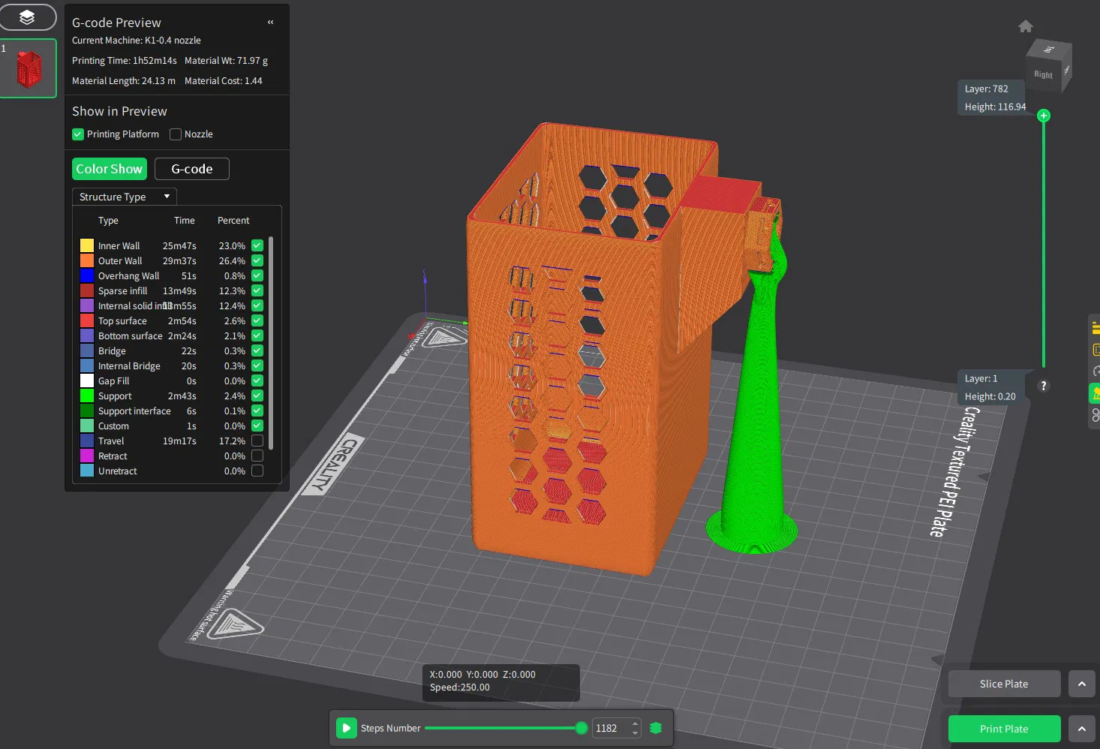Switch to the G-code tab
This screenshot has height=749, width=1100.
click(191, 169)
